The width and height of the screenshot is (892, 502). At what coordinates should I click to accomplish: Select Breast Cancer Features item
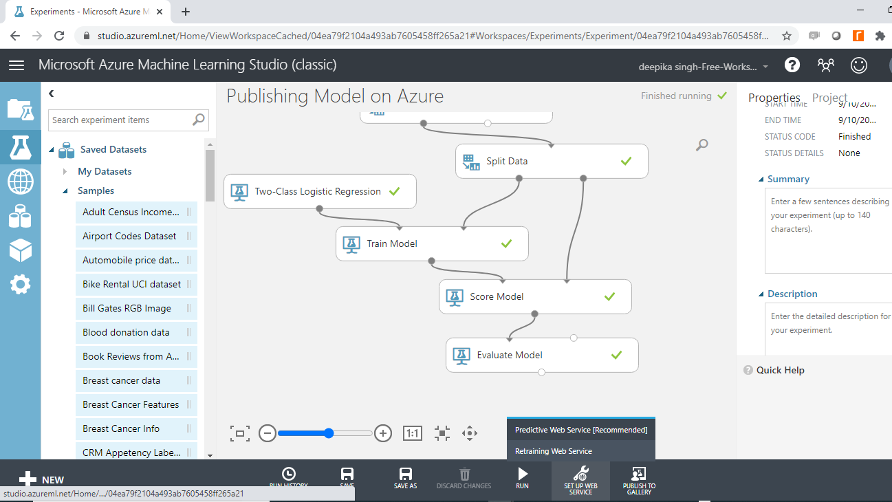pyautogui.click(x=136, y=404)
